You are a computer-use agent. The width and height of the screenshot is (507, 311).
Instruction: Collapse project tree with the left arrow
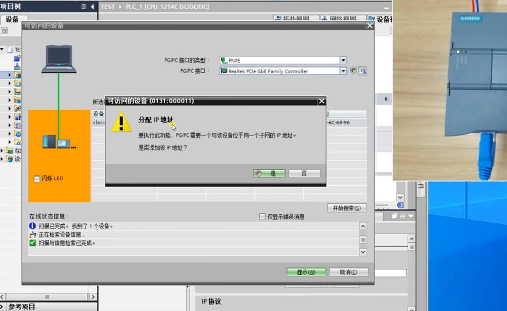[92, 7]
